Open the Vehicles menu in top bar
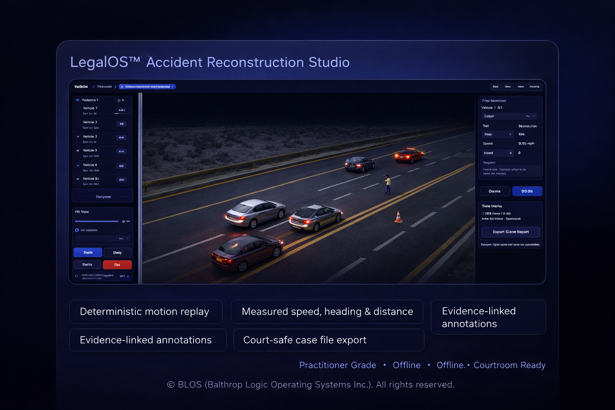 (81, 86)
